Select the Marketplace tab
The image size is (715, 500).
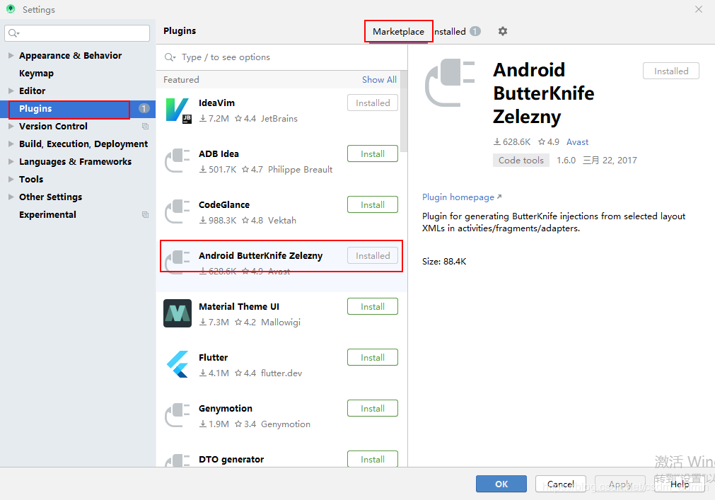[398, 31]
